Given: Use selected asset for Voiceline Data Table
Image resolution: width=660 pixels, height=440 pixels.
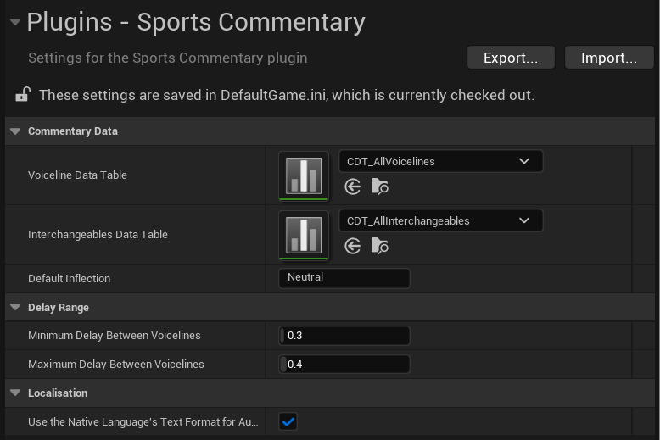Looking at the screenshot, I should 352,187.
